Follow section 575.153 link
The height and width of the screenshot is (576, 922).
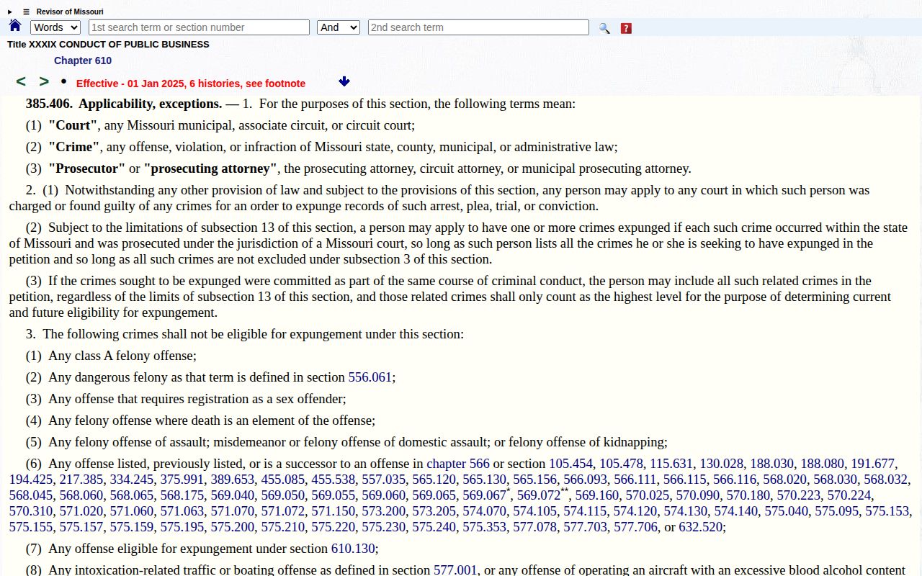pos(887,511)
